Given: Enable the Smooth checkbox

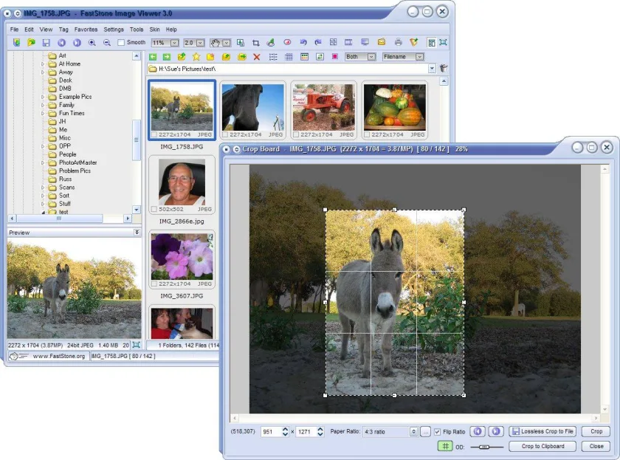Looking at the screenshot, I should click(x=121, y=42).
